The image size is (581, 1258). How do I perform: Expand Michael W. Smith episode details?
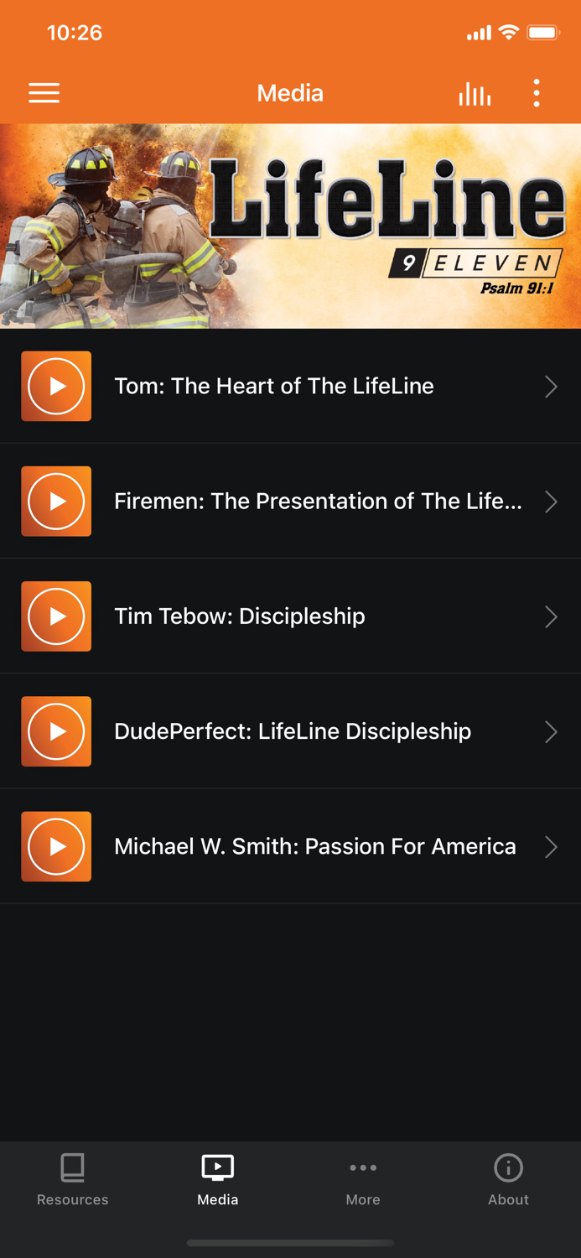pos(551,846)
